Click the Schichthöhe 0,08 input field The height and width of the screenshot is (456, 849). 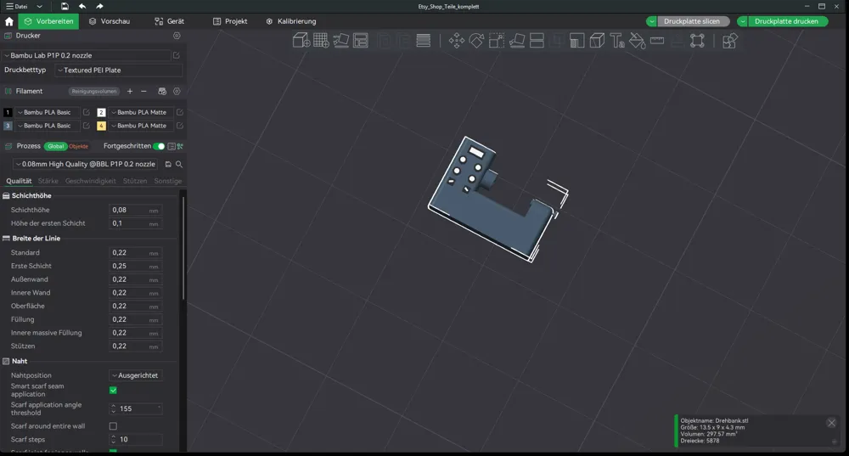135,210
